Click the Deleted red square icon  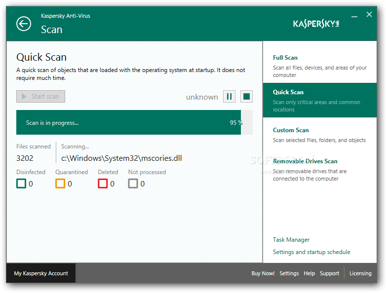click(103, 183)
